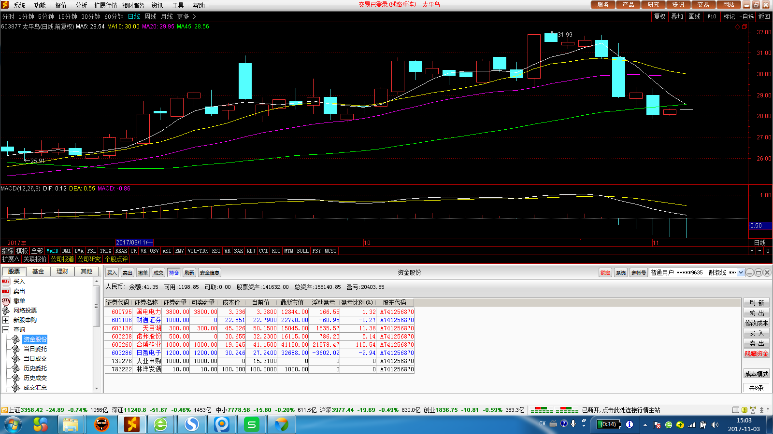Switch to the 其他 tab
Image resolution: width=773 pixels, height=434 pixels.
point(86,271)
